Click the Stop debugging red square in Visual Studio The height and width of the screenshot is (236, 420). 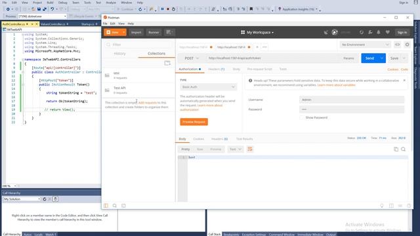pos(168,9)
